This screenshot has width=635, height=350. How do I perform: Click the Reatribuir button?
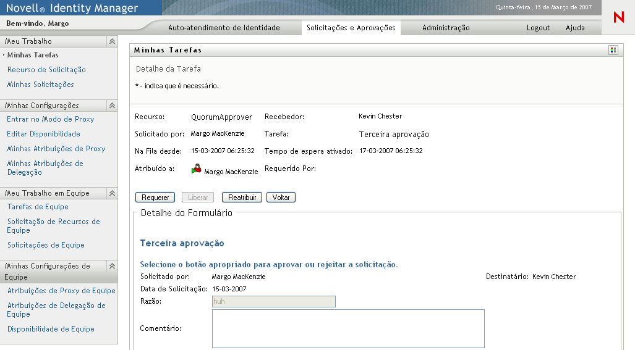pyautogui.click(x=242, y=198)
